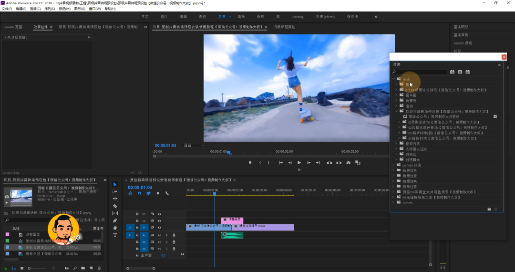This screenshot has width=515, height=272.
Task: Select the Selection tool arrow
Action: click(x=115, y=184)
